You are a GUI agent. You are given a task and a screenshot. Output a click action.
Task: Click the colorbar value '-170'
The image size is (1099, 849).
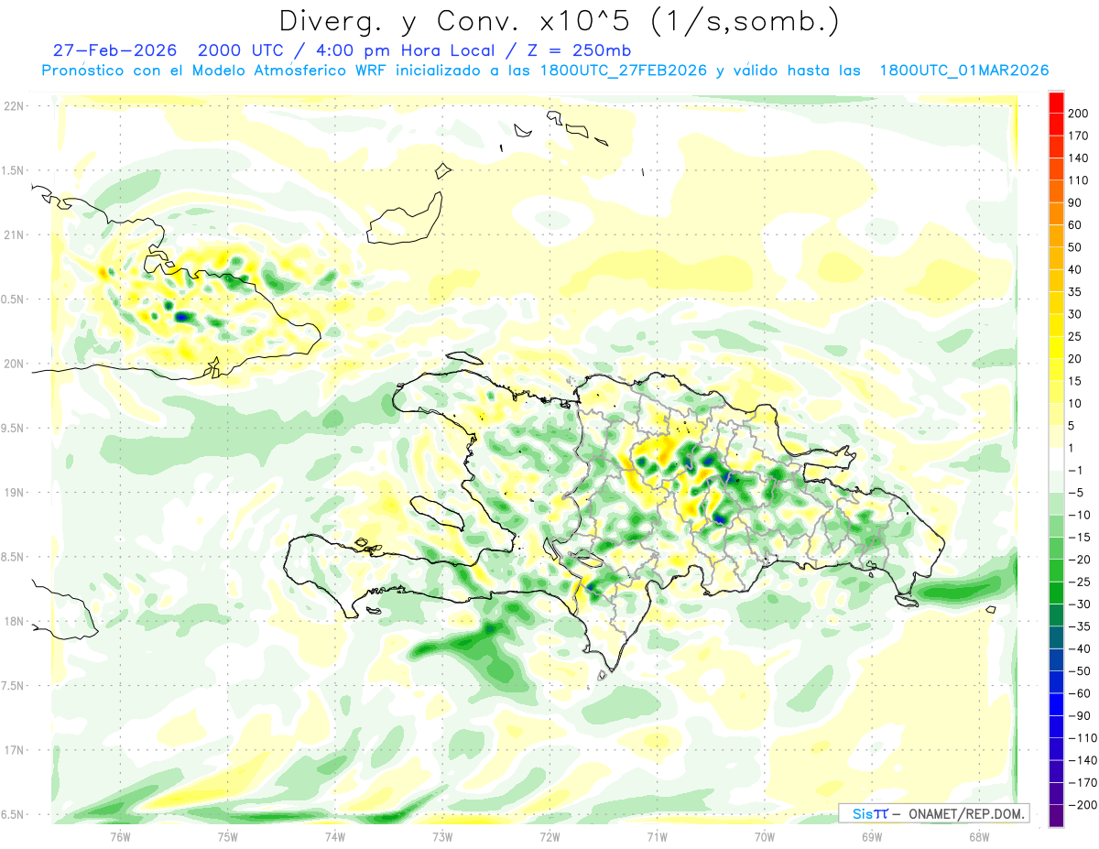coord(1083,783)
